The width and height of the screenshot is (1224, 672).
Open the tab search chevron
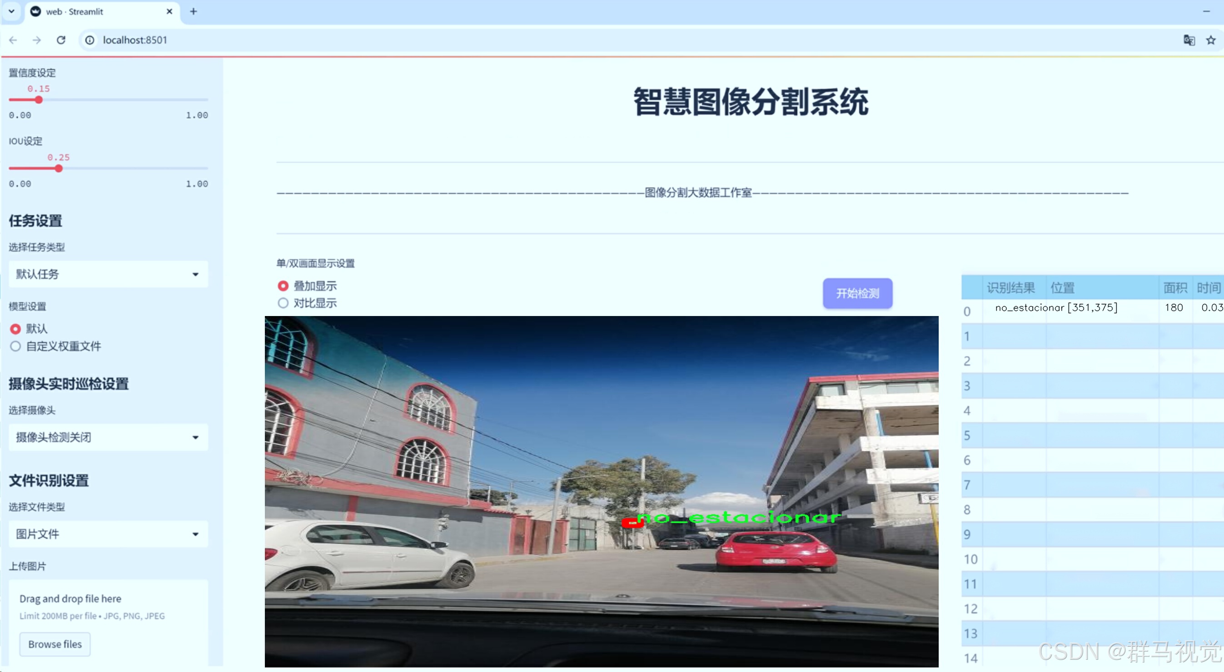11,11
